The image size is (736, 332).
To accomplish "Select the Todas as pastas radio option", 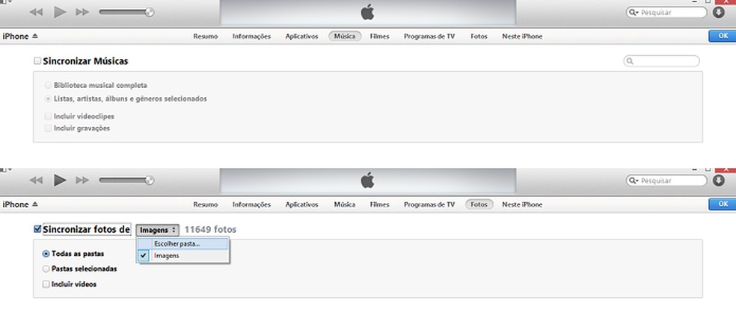I will (x=46, y=254).
